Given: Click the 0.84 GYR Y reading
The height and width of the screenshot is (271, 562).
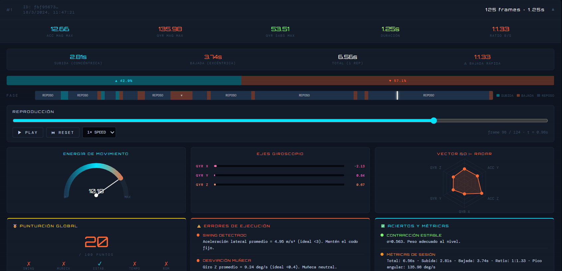Looking at the screenshot, I should [361, 175].
